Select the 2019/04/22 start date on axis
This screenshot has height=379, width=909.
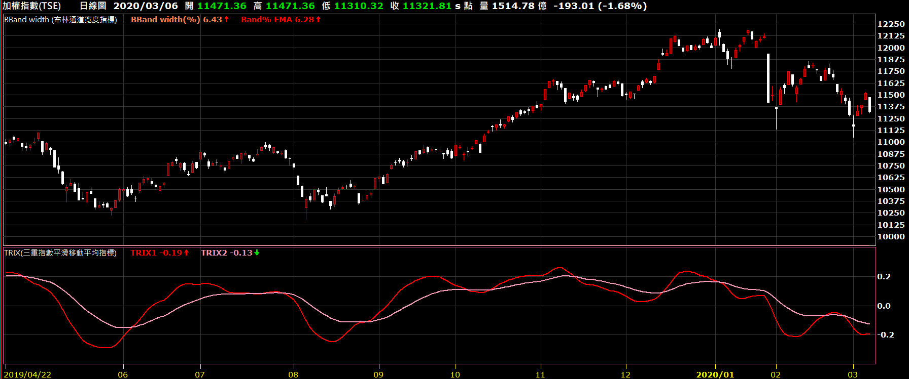point(27,374)
